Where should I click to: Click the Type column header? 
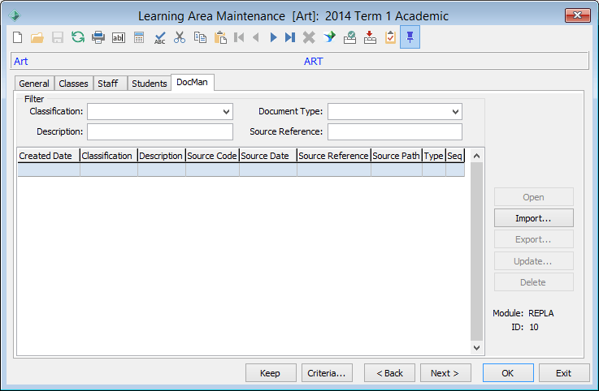(x=434, y=156)
